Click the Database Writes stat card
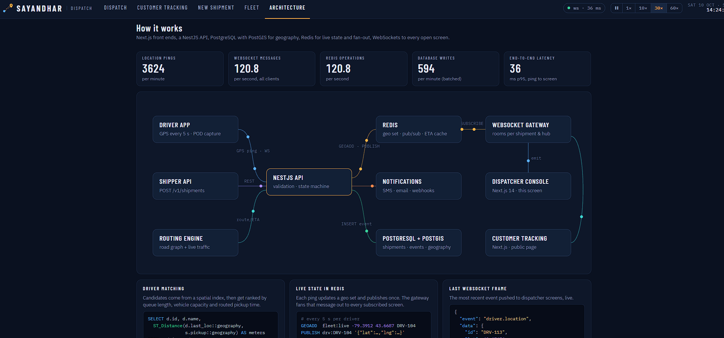 (x=456, y=69)
